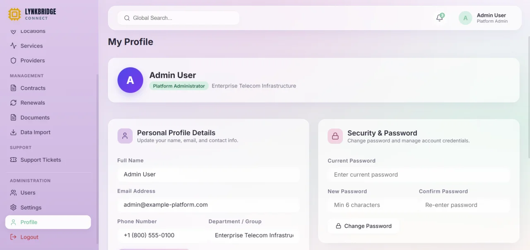
Task: Click the main page vertical scrollbar
Action: click(x=528, y=97)
